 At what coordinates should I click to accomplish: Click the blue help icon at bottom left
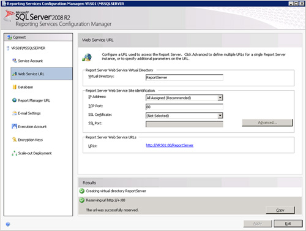[8, 224]
